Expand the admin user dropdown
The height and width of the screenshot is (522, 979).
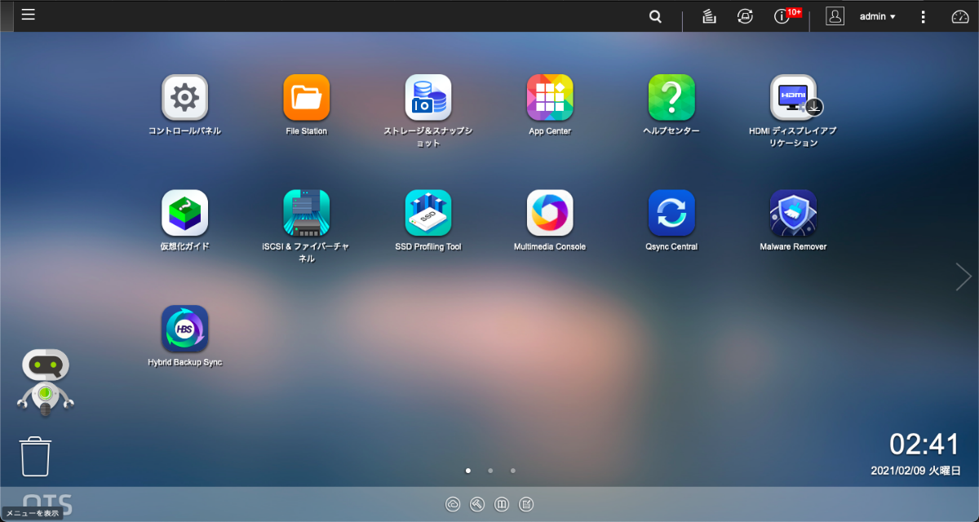click(878, 16)
